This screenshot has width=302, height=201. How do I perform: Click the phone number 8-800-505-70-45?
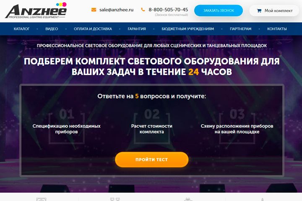[x=168, y=10]
